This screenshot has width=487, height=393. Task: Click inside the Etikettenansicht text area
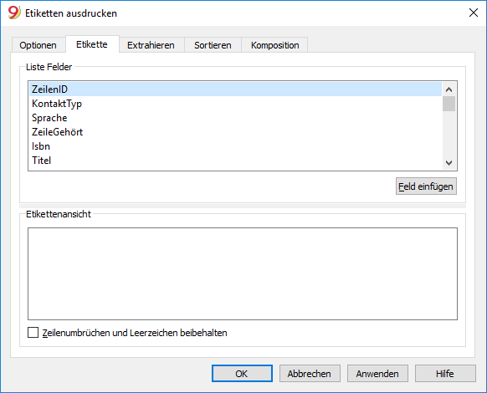(243, 273)
